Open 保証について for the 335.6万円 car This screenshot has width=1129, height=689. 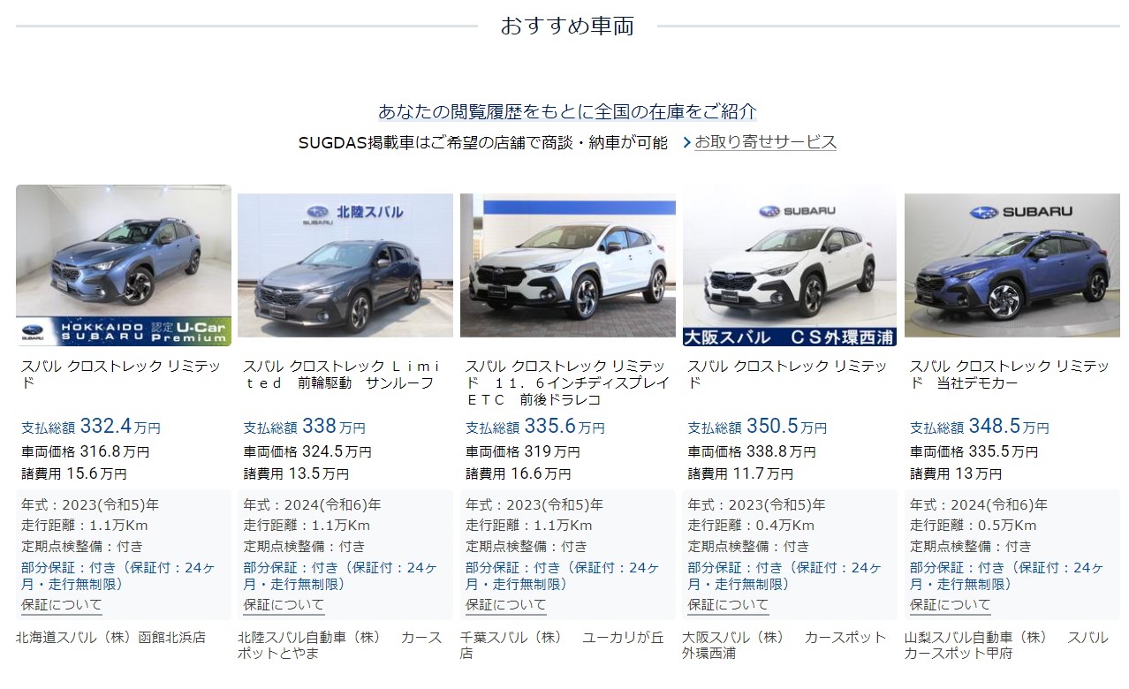tap(506, 605)
